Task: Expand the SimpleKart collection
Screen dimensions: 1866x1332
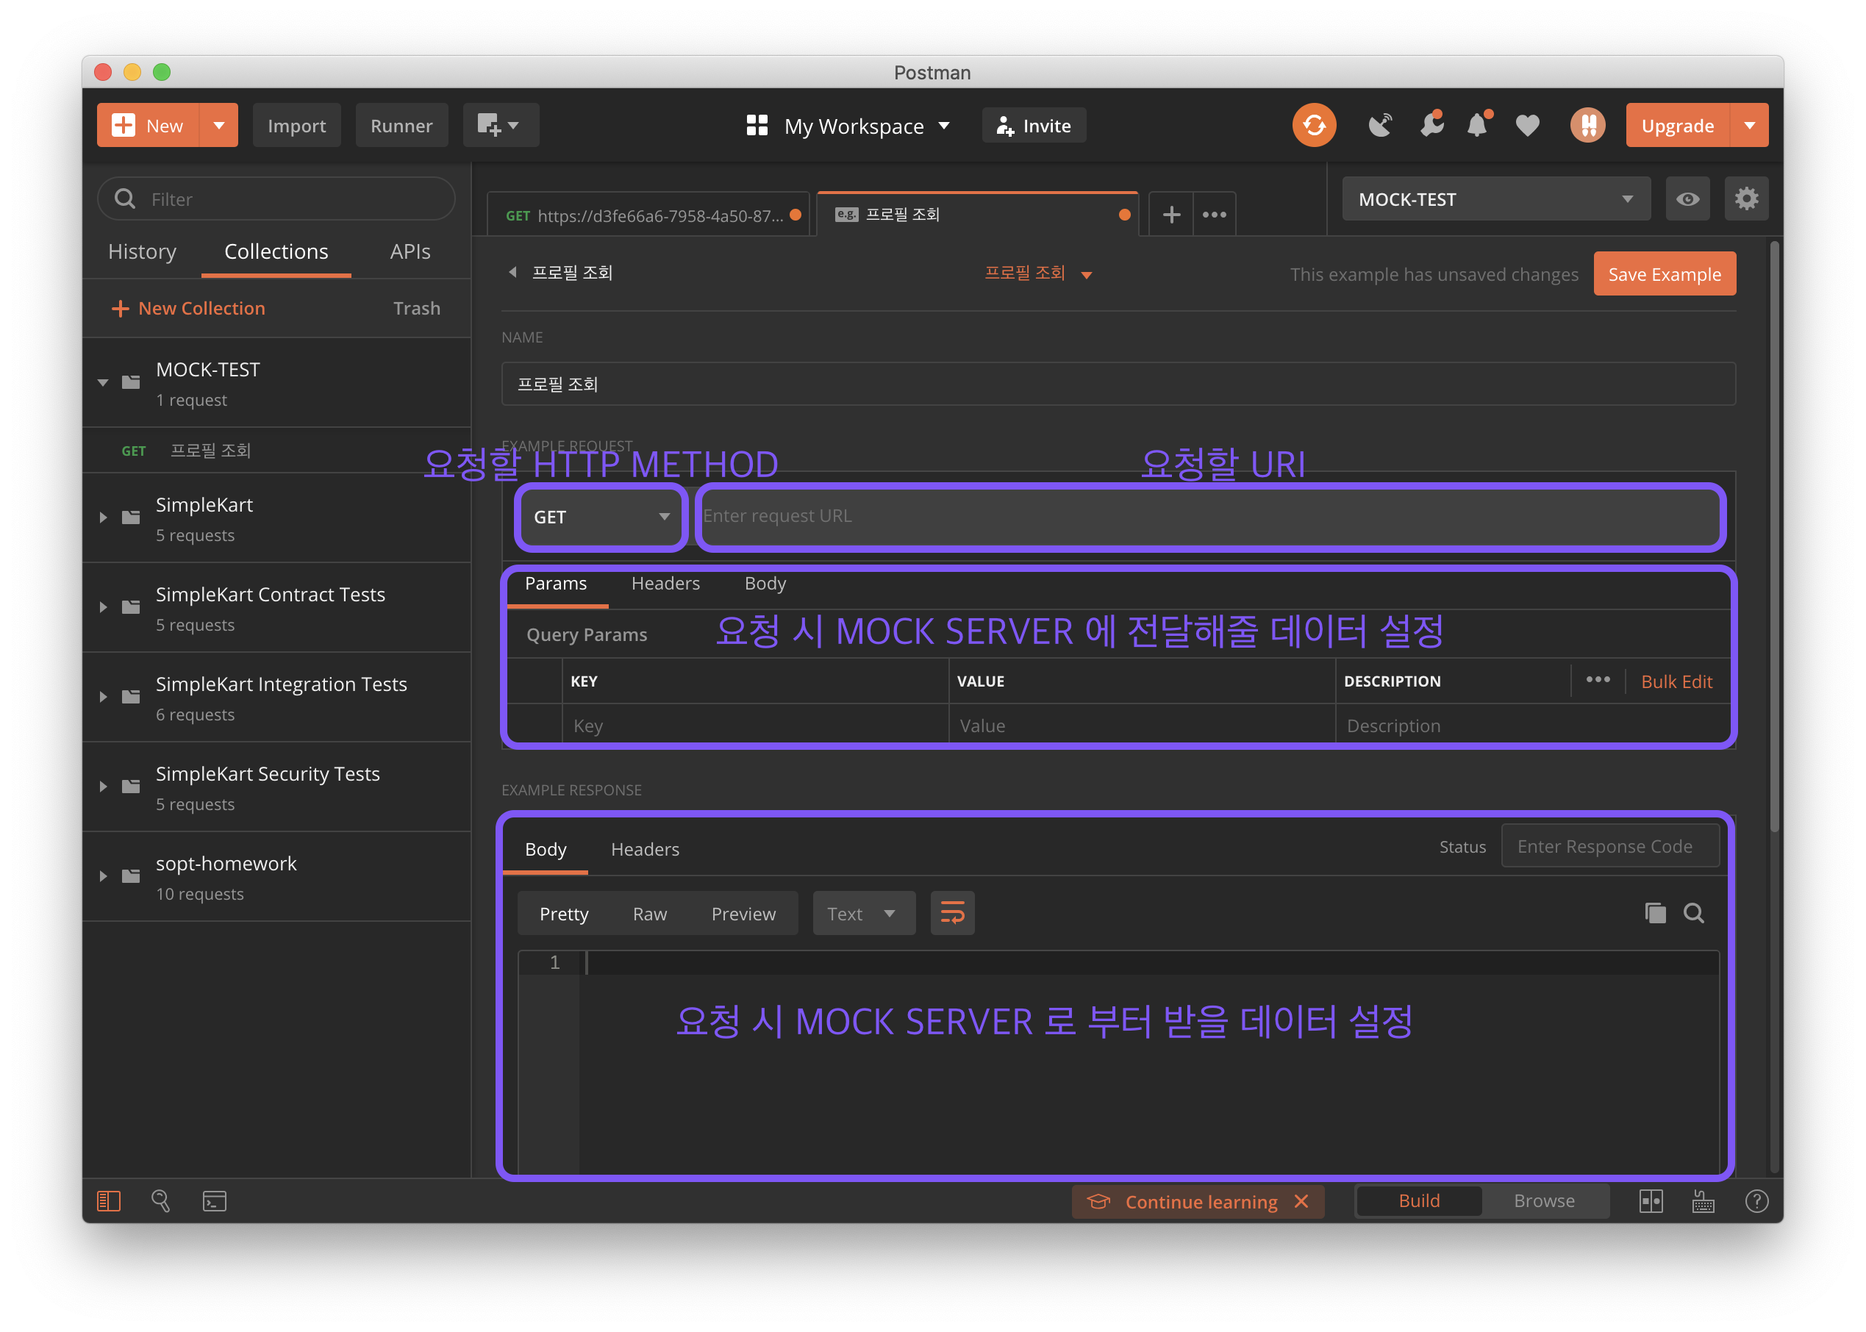Action: [104, 518]
